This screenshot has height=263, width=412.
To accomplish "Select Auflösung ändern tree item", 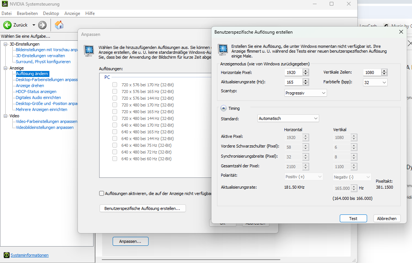I will click(x=32, y=74).
